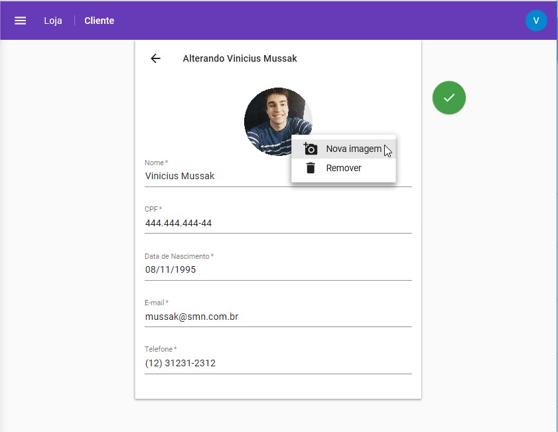The height and width of the screenshot is (432, 558).
Task: Select the Nova imagem menu option
Action: click(353, 149)
